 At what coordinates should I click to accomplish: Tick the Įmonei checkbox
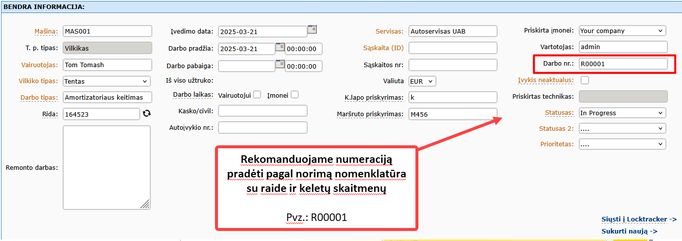(295, 94)
